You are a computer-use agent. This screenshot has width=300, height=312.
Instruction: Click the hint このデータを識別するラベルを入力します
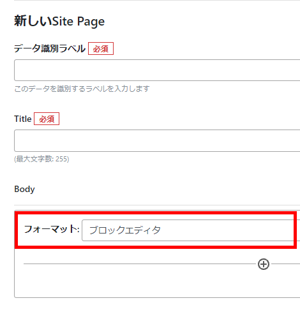(x=82, y=89)
